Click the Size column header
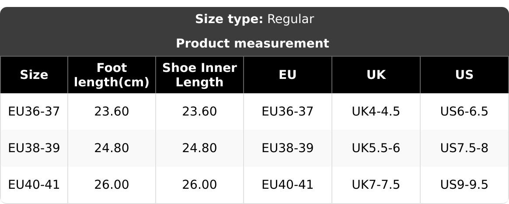The height and width of the screenshot is (204, 509). pos(34,75)
